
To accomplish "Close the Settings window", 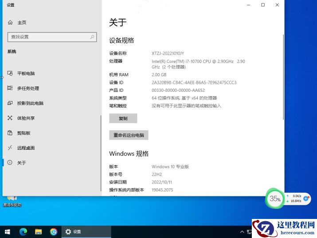I will (x=277, y=5).
